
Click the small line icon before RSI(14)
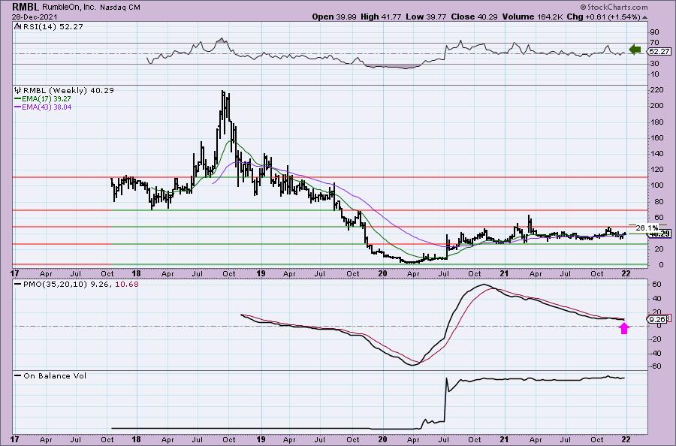[x=17, y=26]
